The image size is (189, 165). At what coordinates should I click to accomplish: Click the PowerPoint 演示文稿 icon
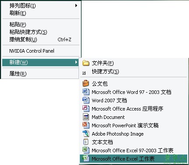(86, 125)
